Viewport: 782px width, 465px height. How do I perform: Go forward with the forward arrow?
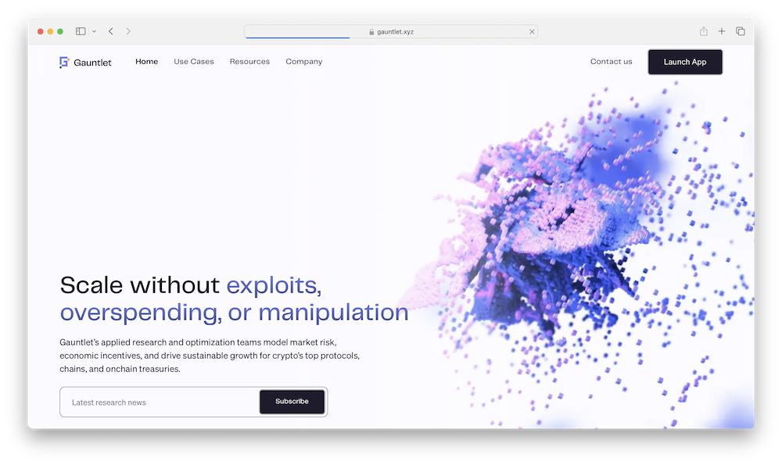coord(128,31)
